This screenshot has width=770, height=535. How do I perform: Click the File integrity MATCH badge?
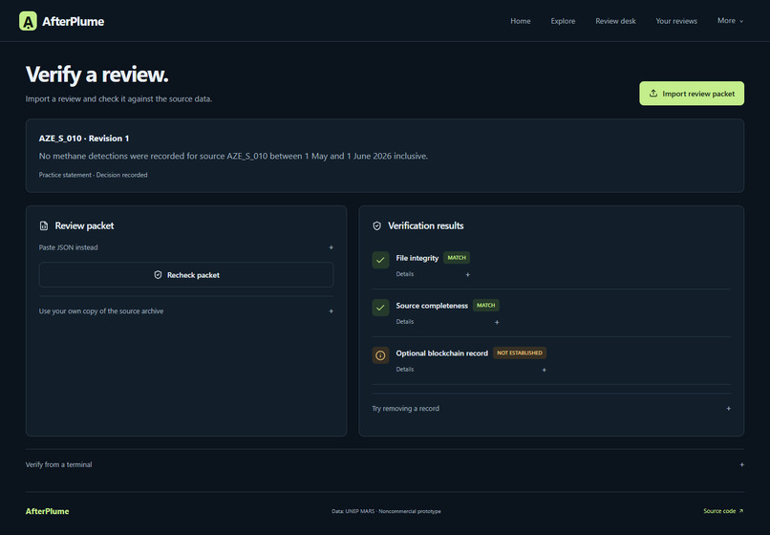(x=457, y=257)
